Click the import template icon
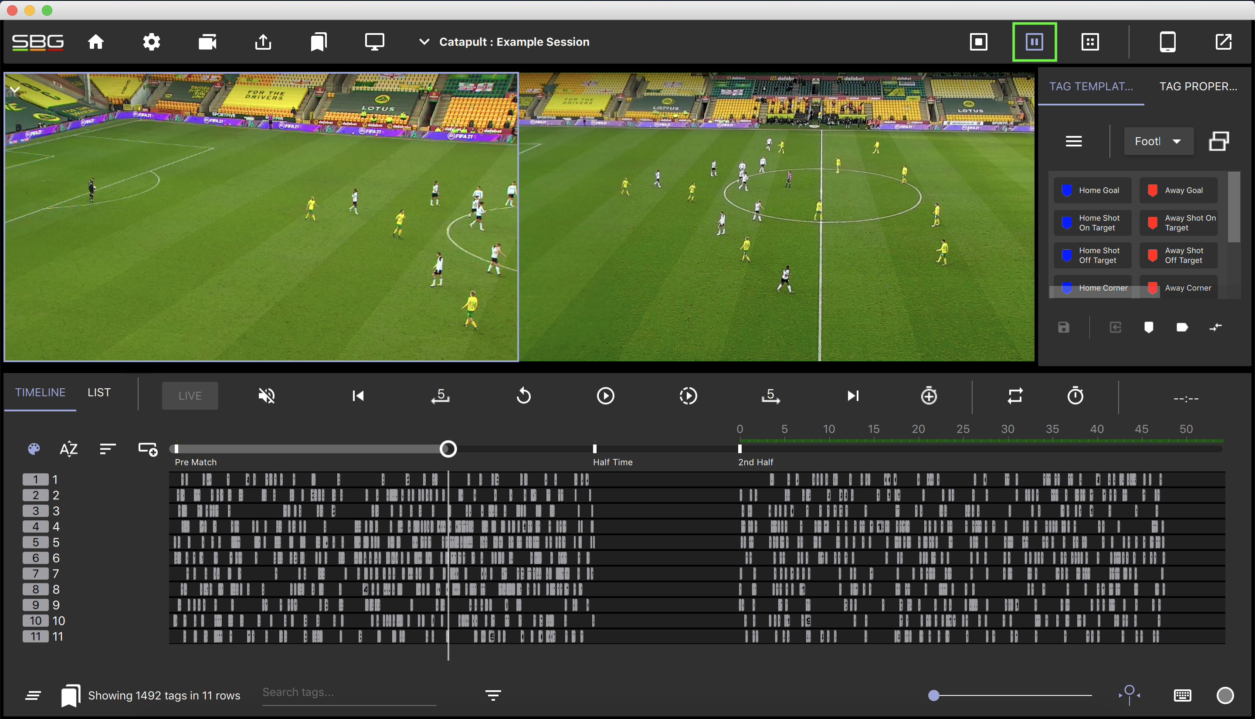The height and width of the screenshot is (719, 1255). pyautogui.click(x=1115, y=327)
